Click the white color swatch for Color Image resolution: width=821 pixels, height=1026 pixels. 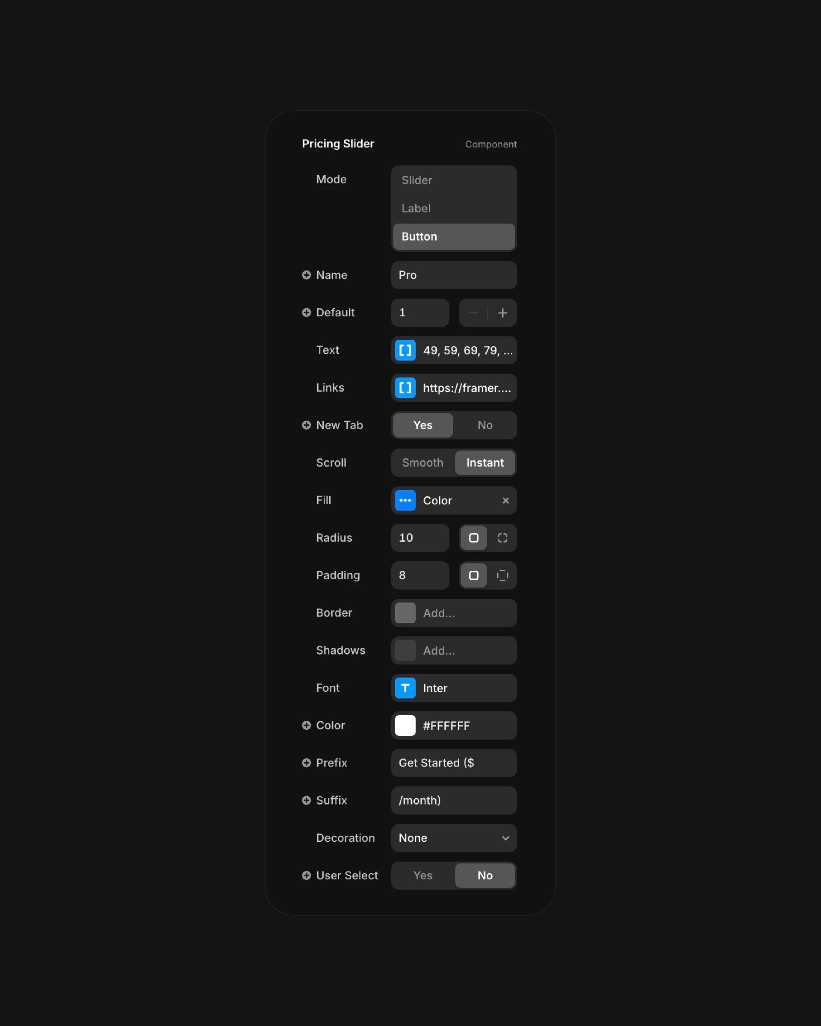click(405, 725)
